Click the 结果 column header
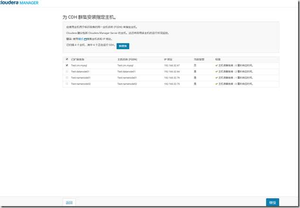The image size is (300, 208). tap(218, 60)
